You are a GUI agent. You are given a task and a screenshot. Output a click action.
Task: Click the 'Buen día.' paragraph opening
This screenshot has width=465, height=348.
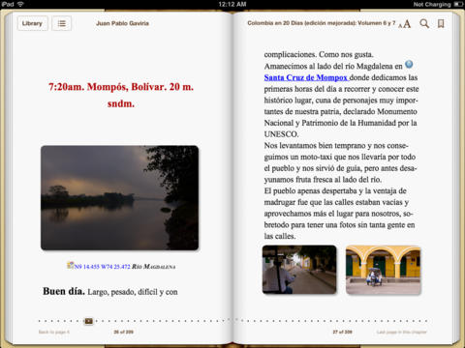click(x=64, y=291)
